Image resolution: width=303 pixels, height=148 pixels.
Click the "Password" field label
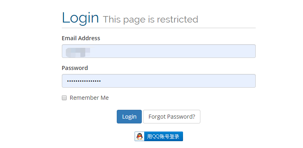[75, 68]
